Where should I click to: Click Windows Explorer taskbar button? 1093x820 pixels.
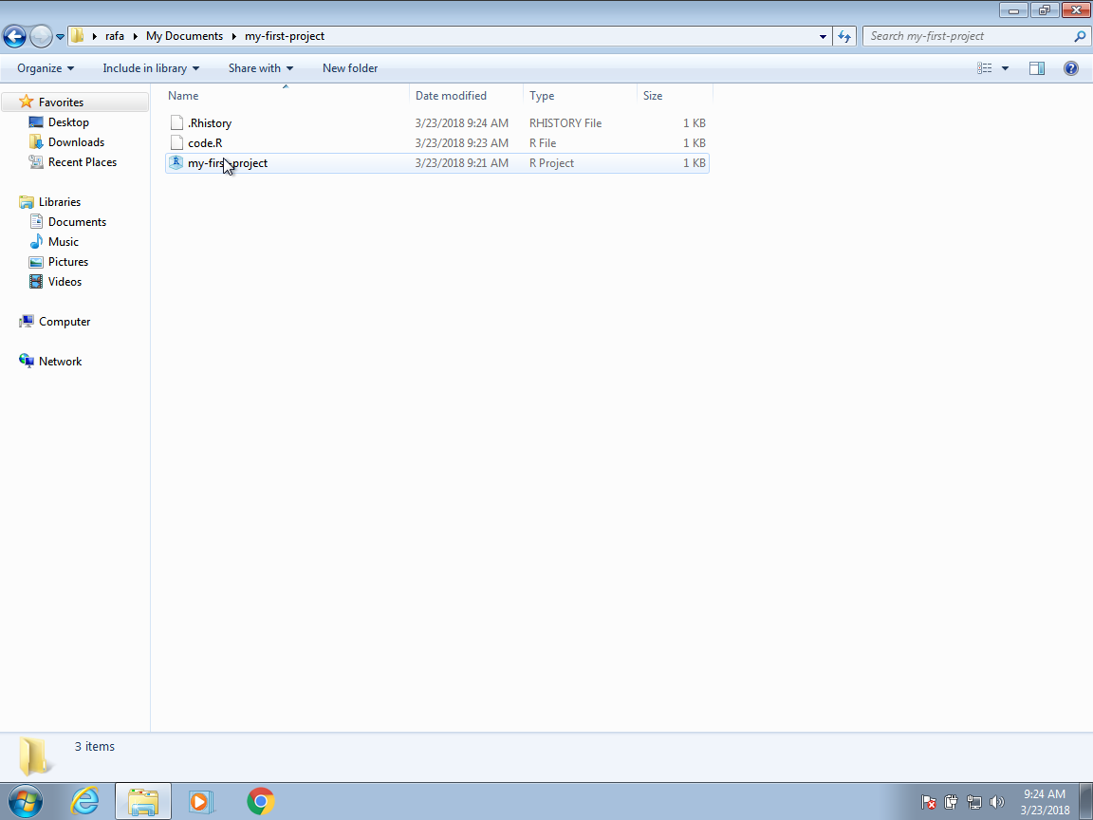[143, 802]
